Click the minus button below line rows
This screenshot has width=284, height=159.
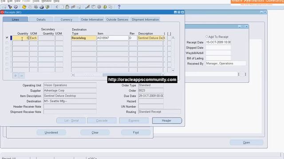[x=22, y=76]
